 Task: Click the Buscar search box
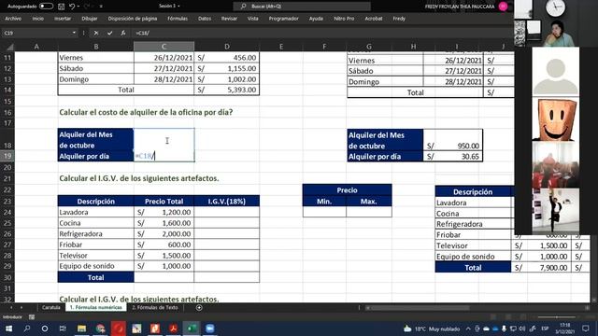point(302,7)
